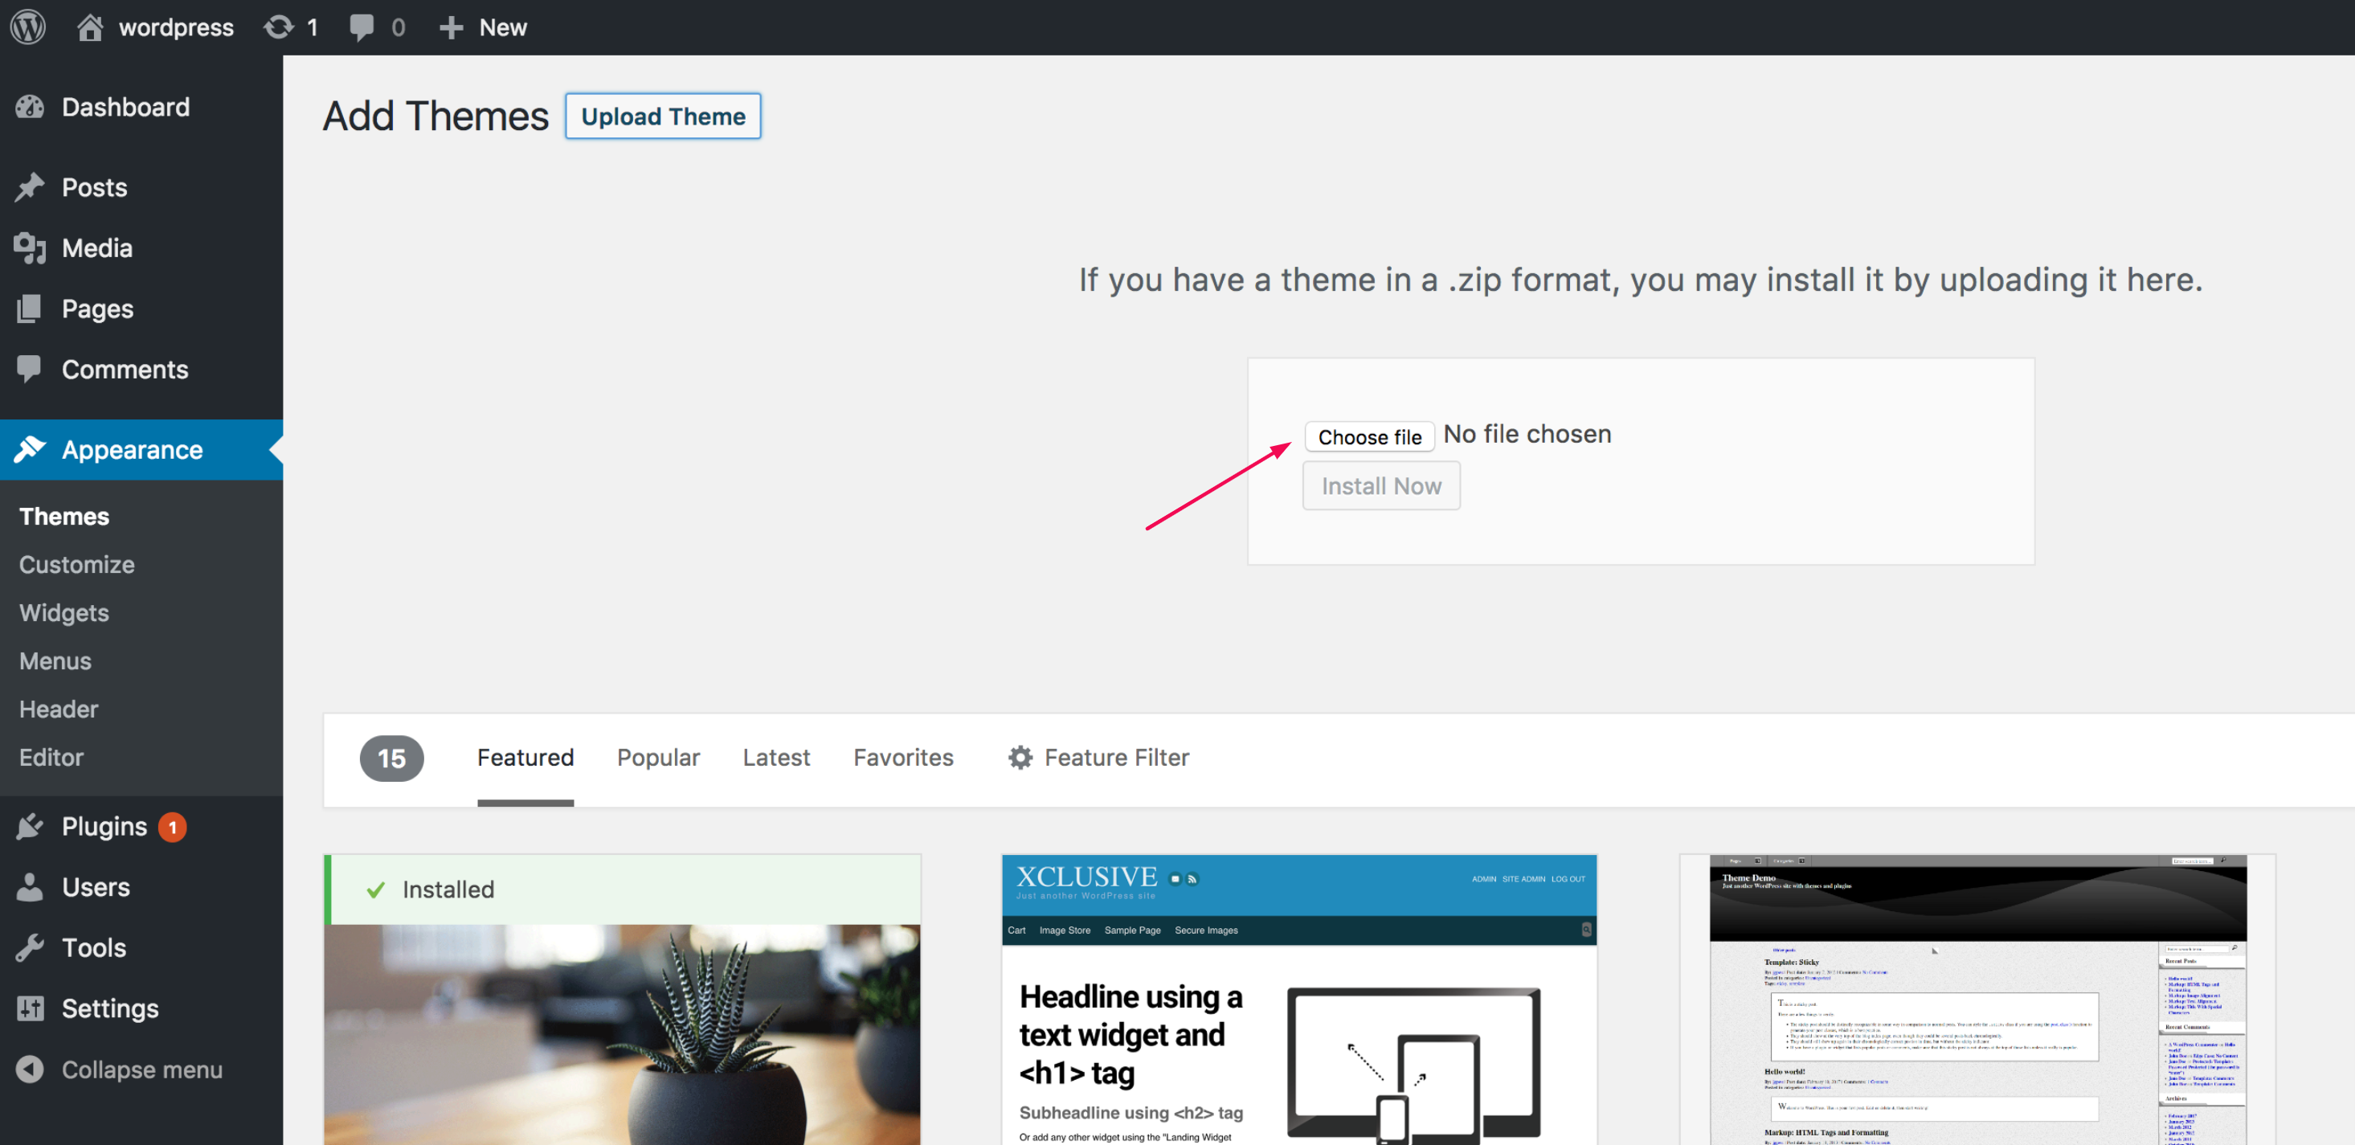Click the Install Now button

(1381, 485)
